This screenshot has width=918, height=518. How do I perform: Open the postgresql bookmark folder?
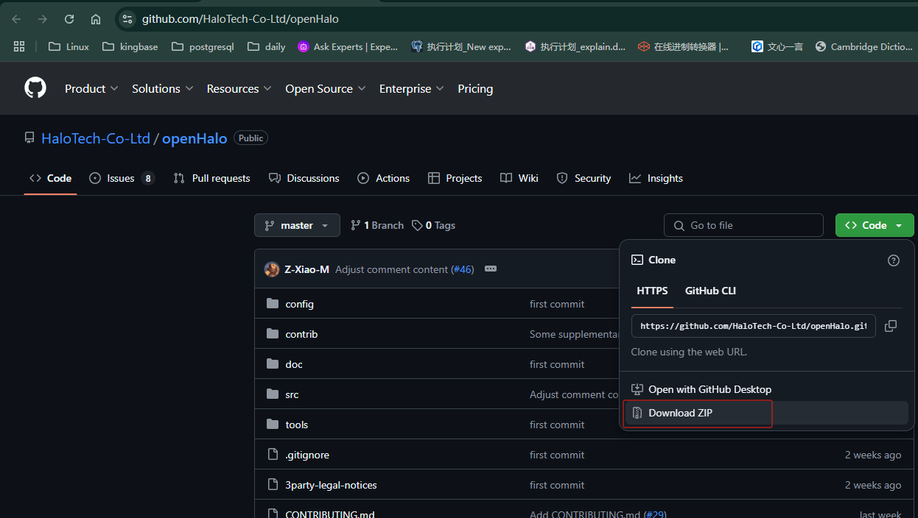(x=203, y=46)
